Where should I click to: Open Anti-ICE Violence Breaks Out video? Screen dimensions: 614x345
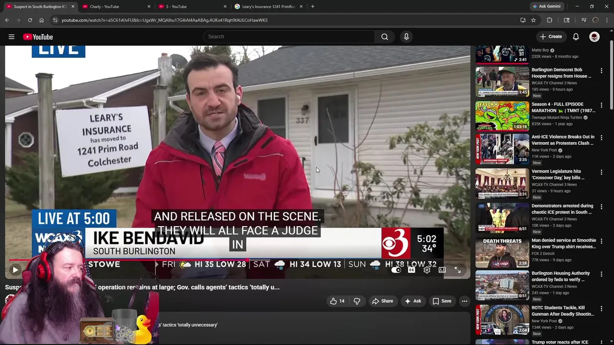(x=563, y=140)
